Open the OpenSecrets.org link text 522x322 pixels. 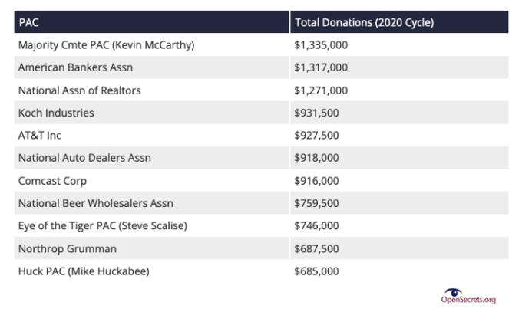coord(468,300)
